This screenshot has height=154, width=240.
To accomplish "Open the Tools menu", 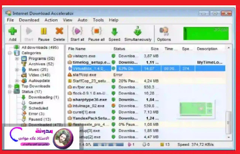I will (x=98, y=20).
